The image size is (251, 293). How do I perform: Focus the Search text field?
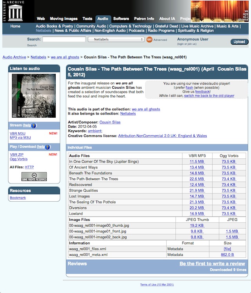pyautogui.click(x=64, y=39)
